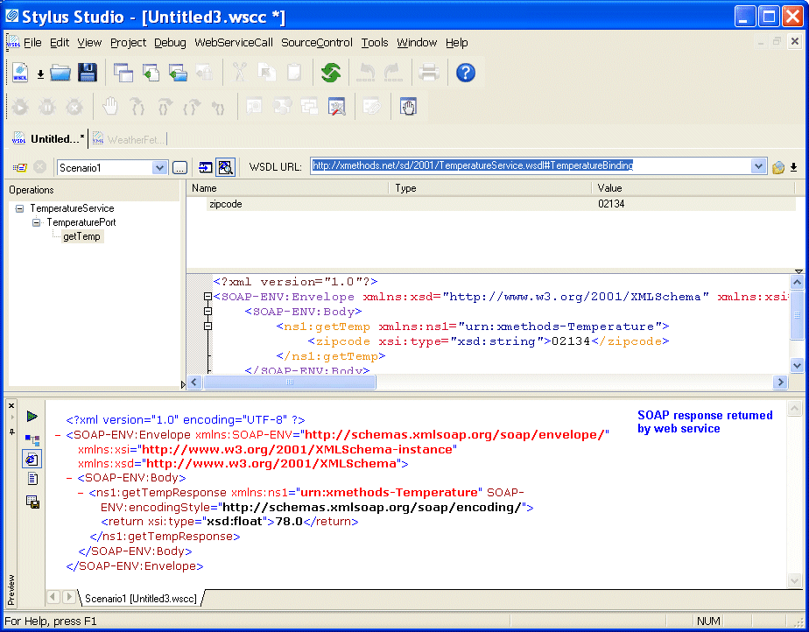809x632 pixels.
Task: Click the blue Save floppy disk icon
Action: pos(87,73)
